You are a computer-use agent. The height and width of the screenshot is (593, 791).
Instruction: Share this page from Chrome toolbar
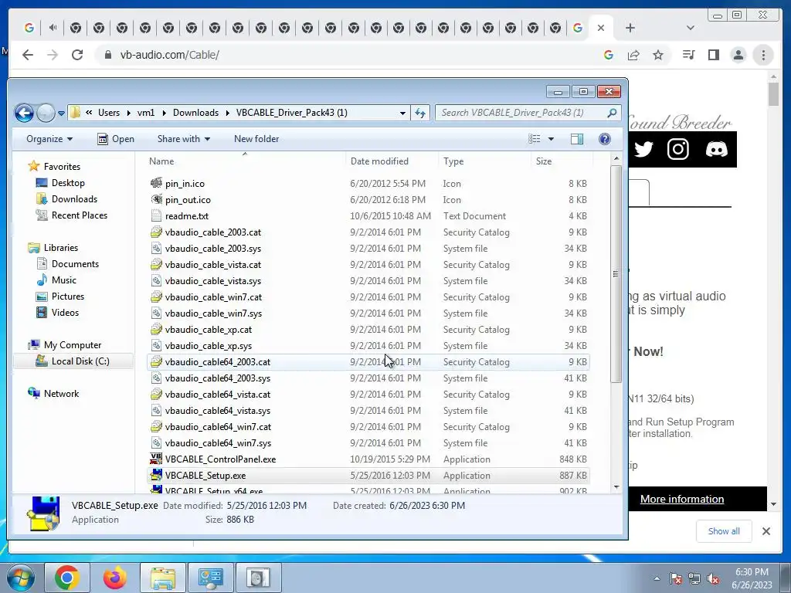633,55
